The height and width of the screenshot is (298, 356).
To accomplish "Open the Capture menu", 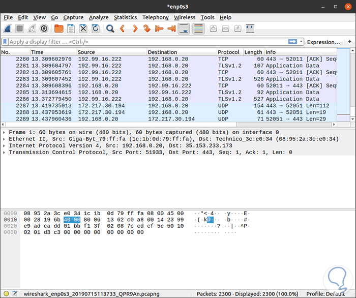I will coord(73,17).
